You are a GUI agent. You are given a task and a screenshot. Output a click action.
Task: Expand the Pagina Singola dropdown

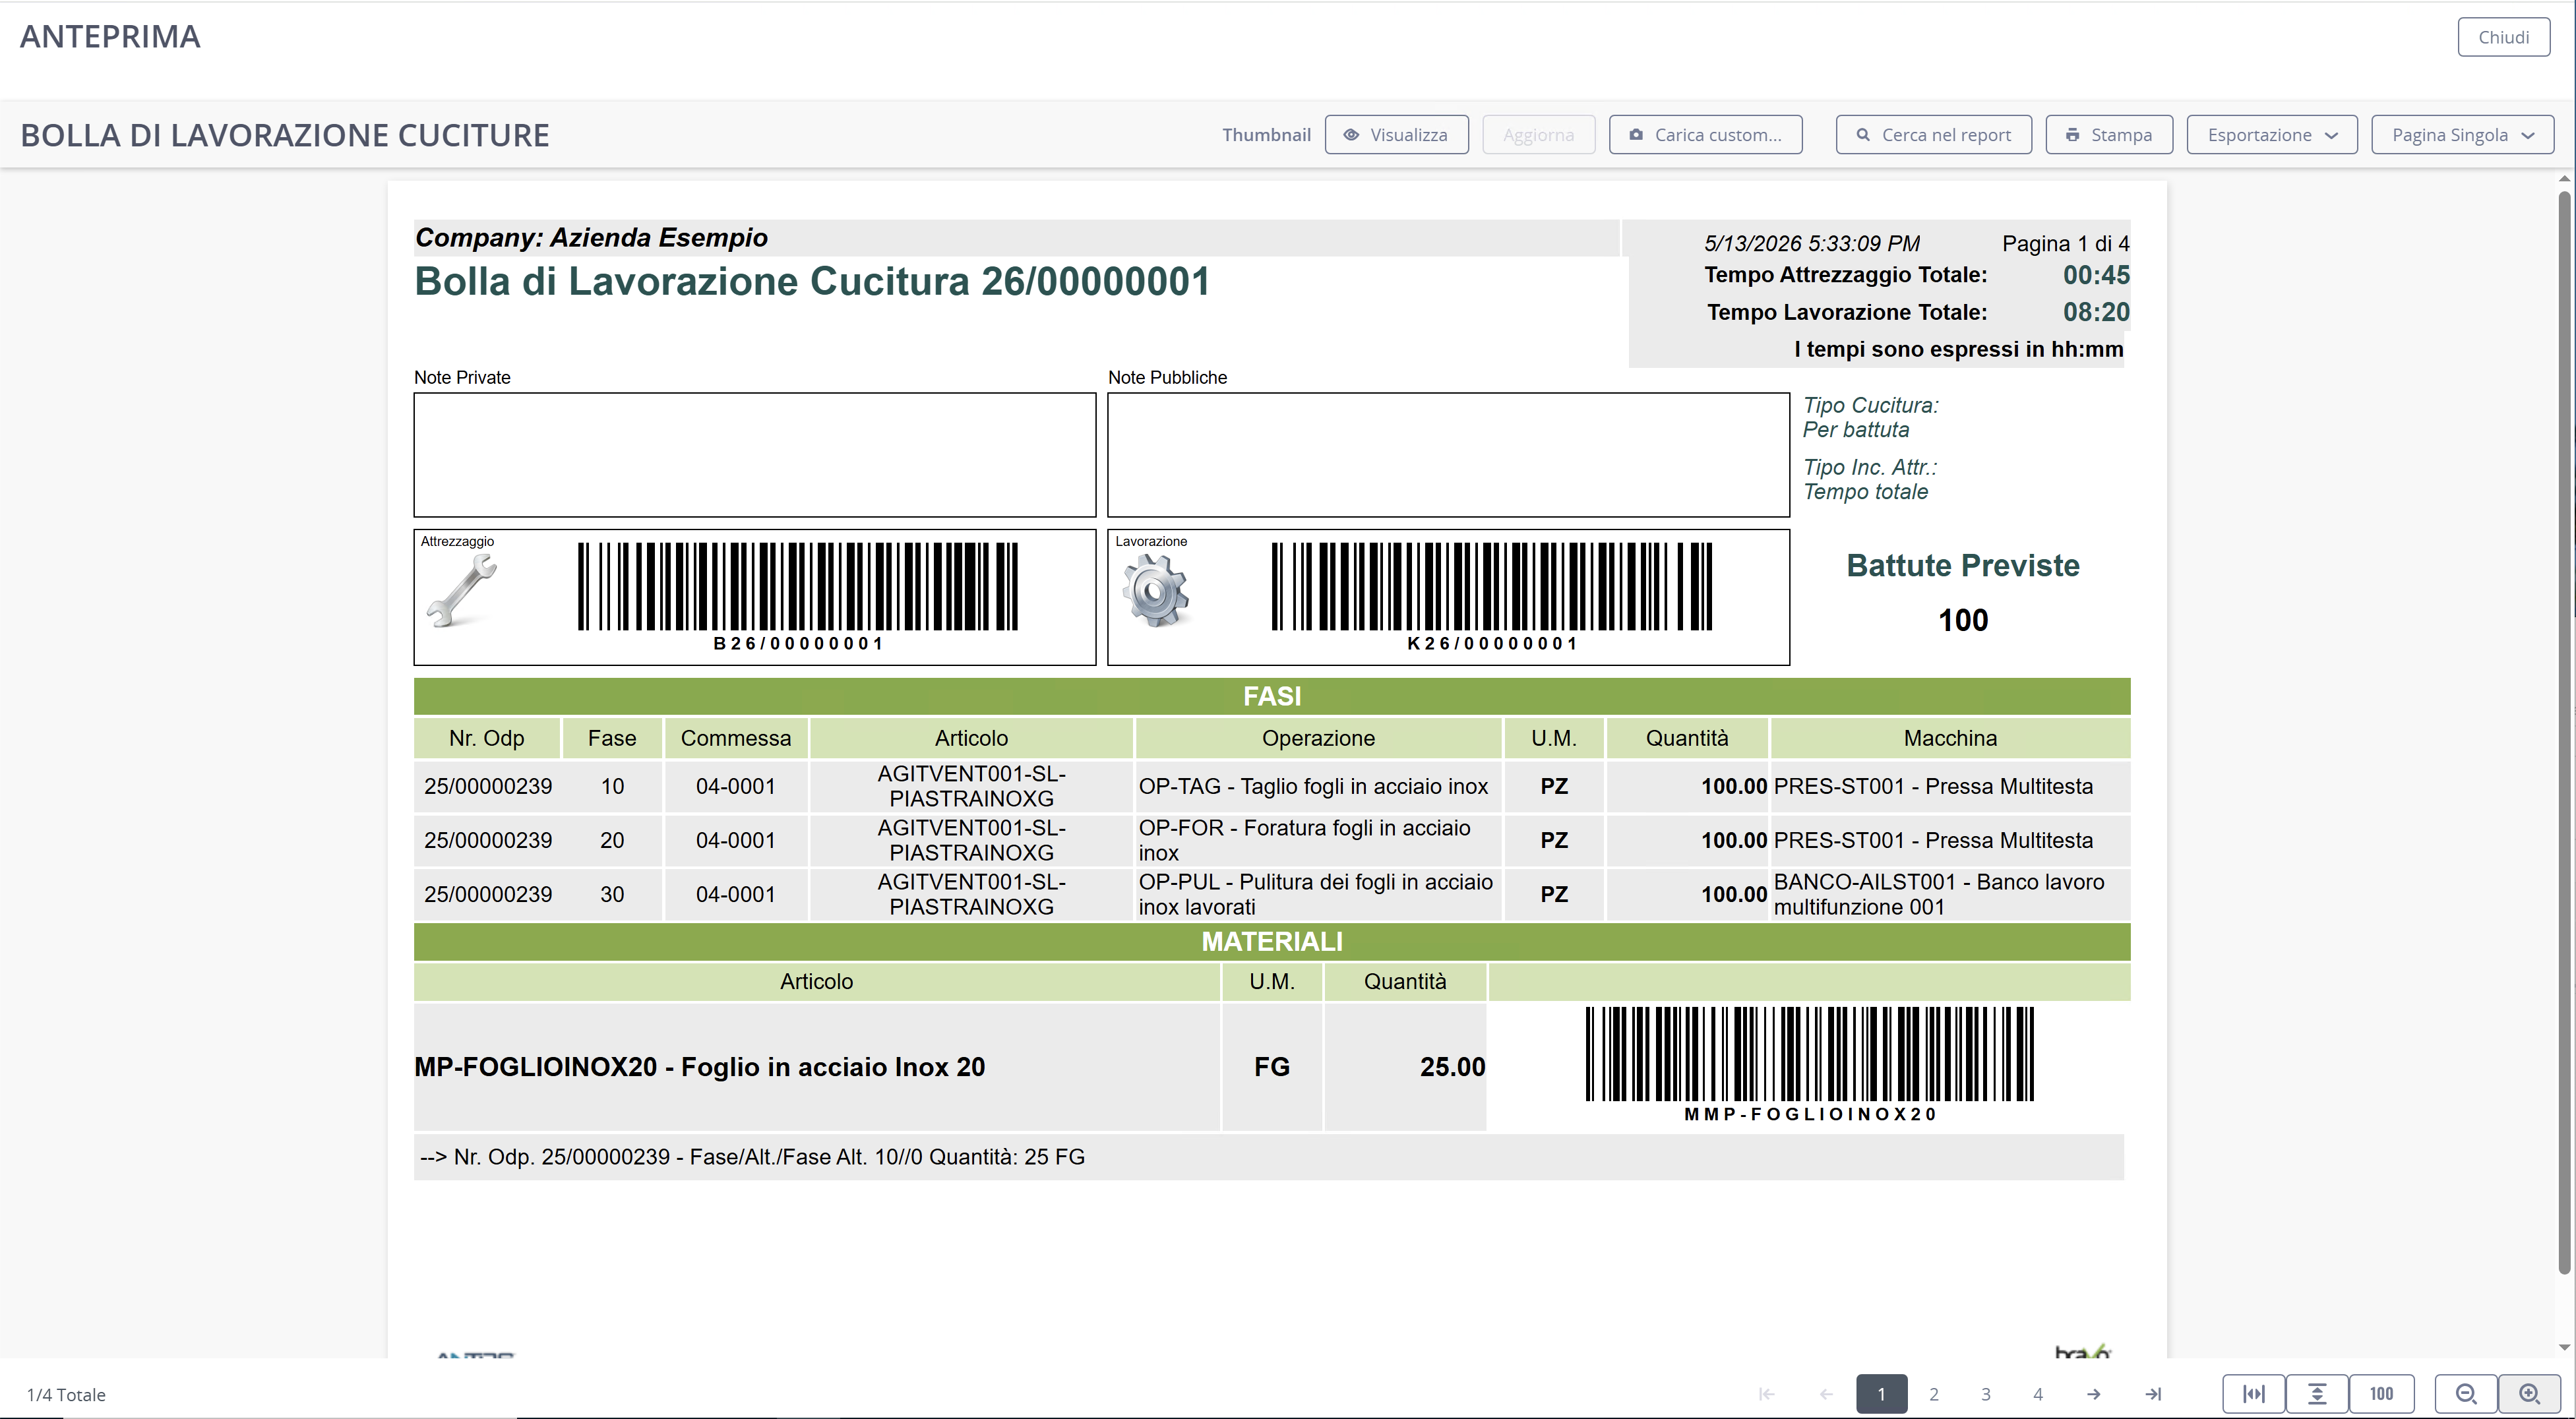click(2462, 134)
